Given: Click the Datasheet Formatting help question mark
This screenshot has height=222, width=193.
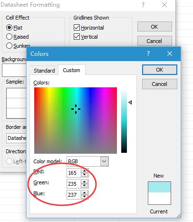Looking at the screenshot, I should (x=143, y=5).
